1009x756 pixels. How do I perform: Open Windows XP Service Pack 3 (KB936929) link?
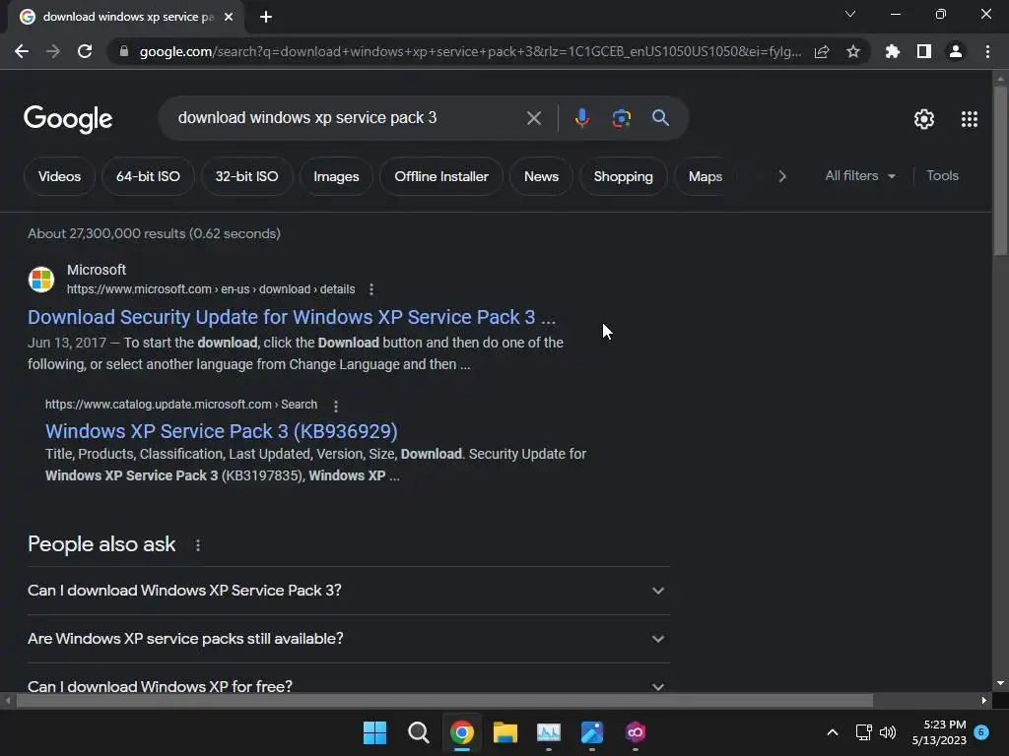[222, 431]
